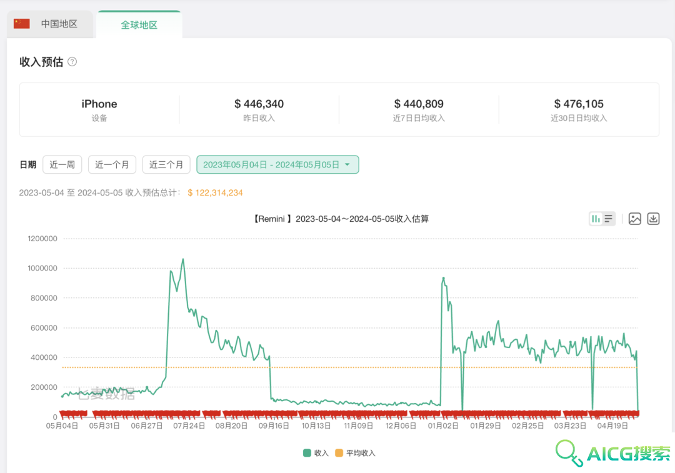Select the 全球地区 tab
The height and width of the screenshot is (473, 675).
coord(139,25)
